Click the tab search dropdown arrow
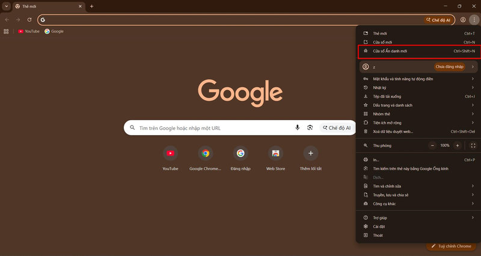Viewport: 481px width, 256px height. 6,6
